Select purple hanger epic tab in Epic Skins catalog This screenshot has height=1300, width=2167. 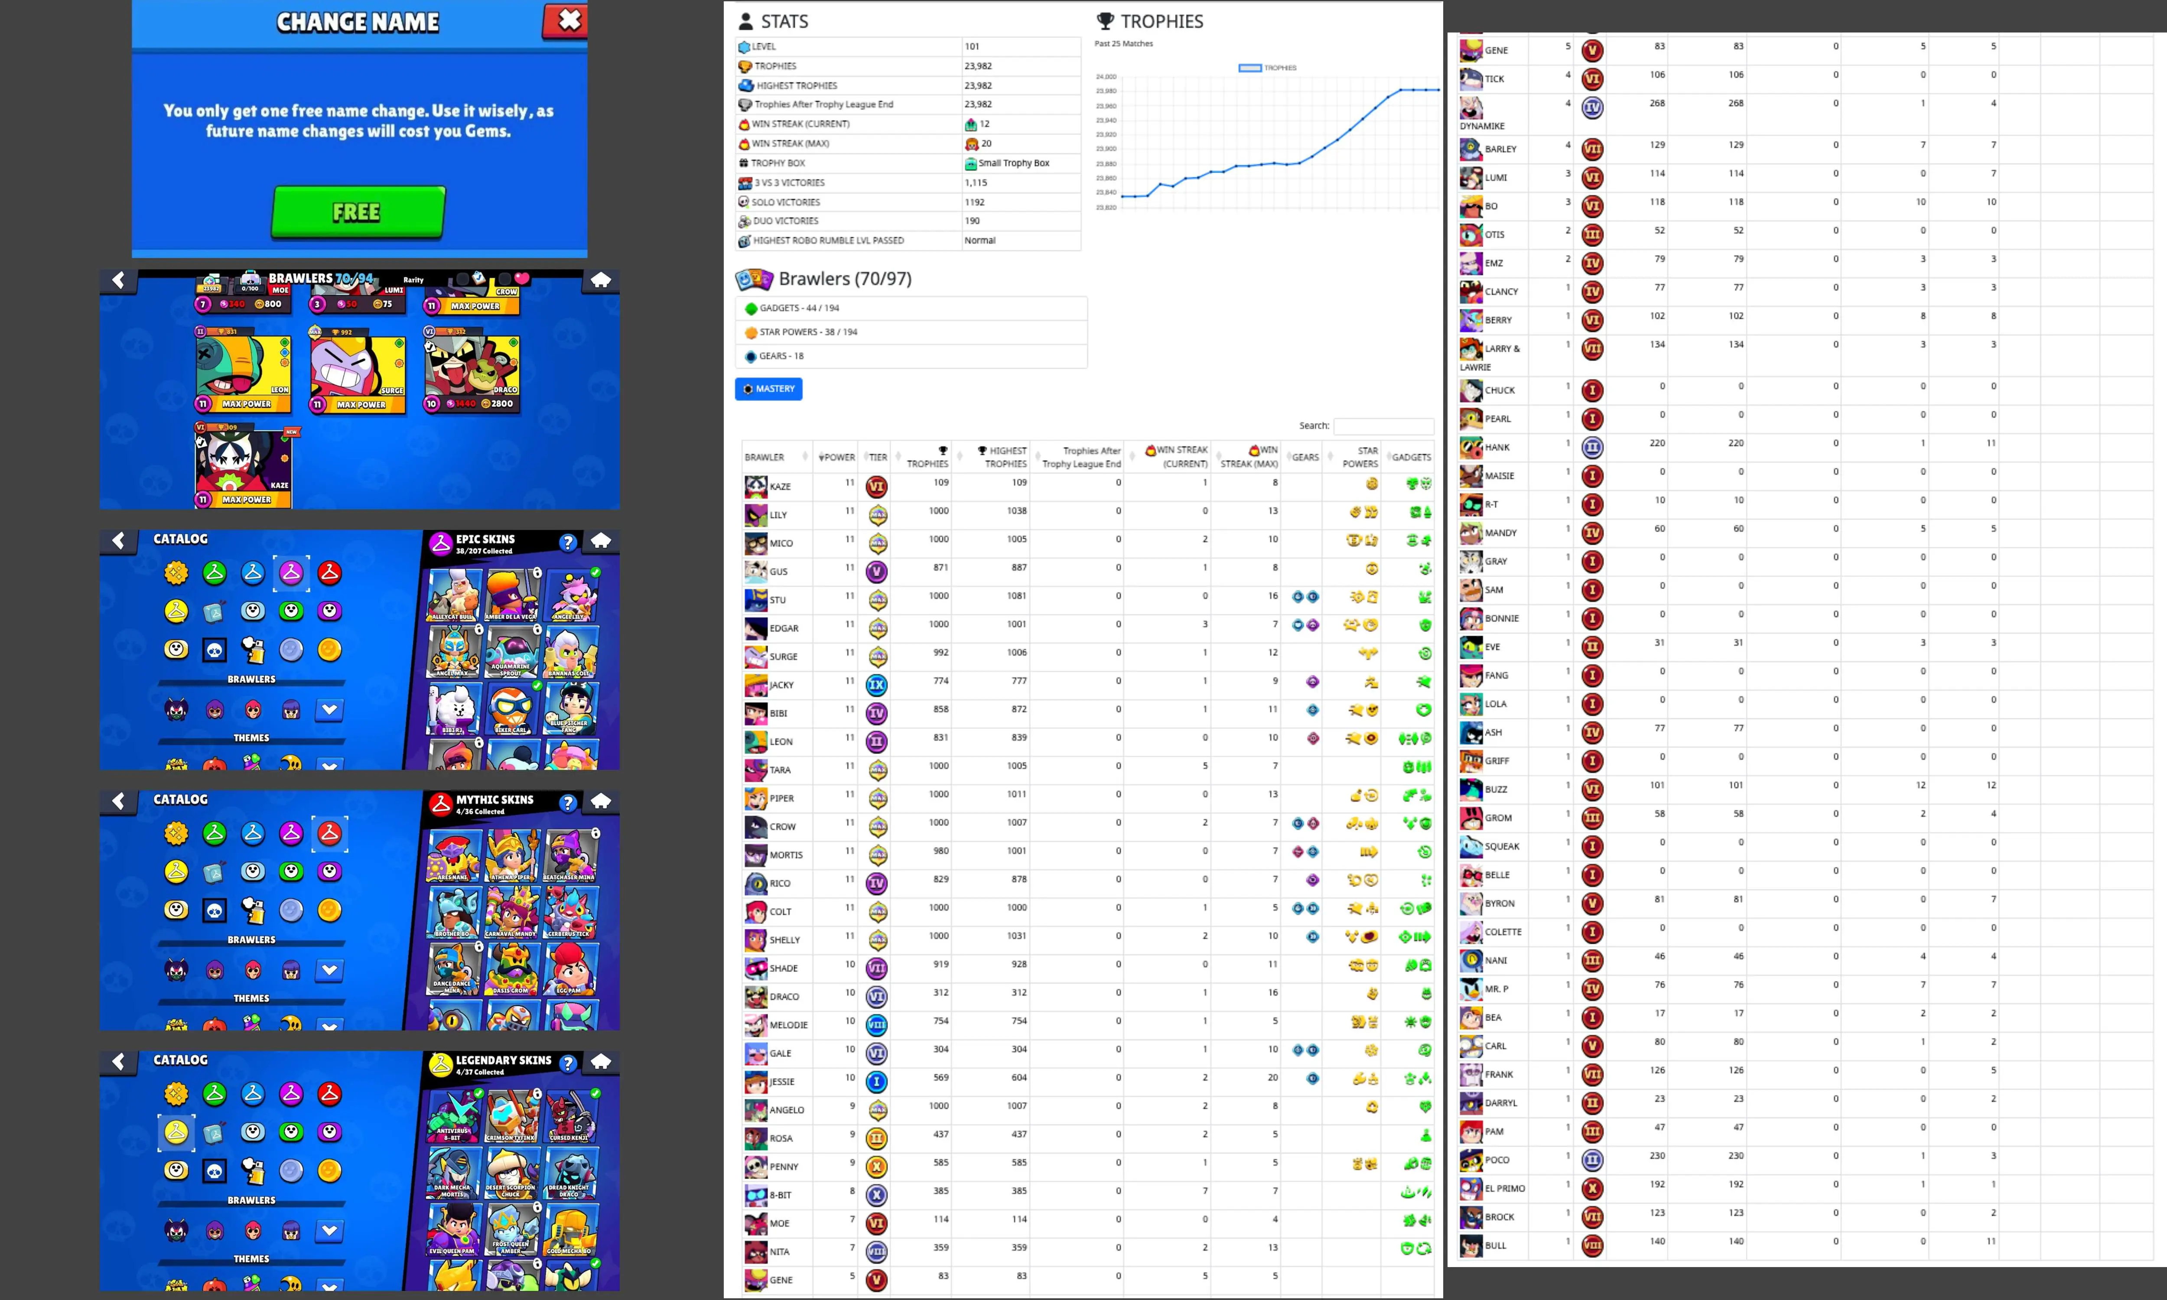tap(291, 573)
